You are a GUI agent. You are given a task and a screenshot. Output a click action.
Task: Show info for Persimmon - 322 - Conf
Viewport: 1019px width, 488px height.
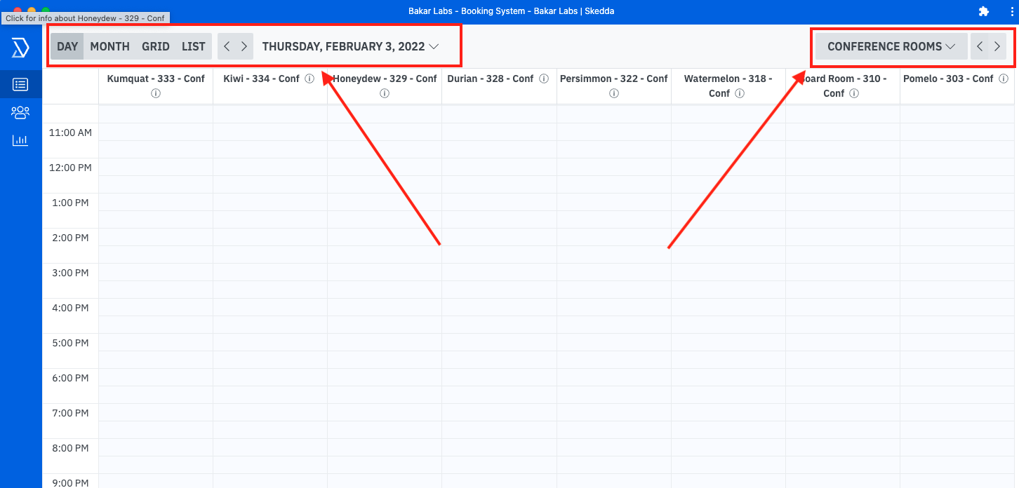click(x=614, y=93)
